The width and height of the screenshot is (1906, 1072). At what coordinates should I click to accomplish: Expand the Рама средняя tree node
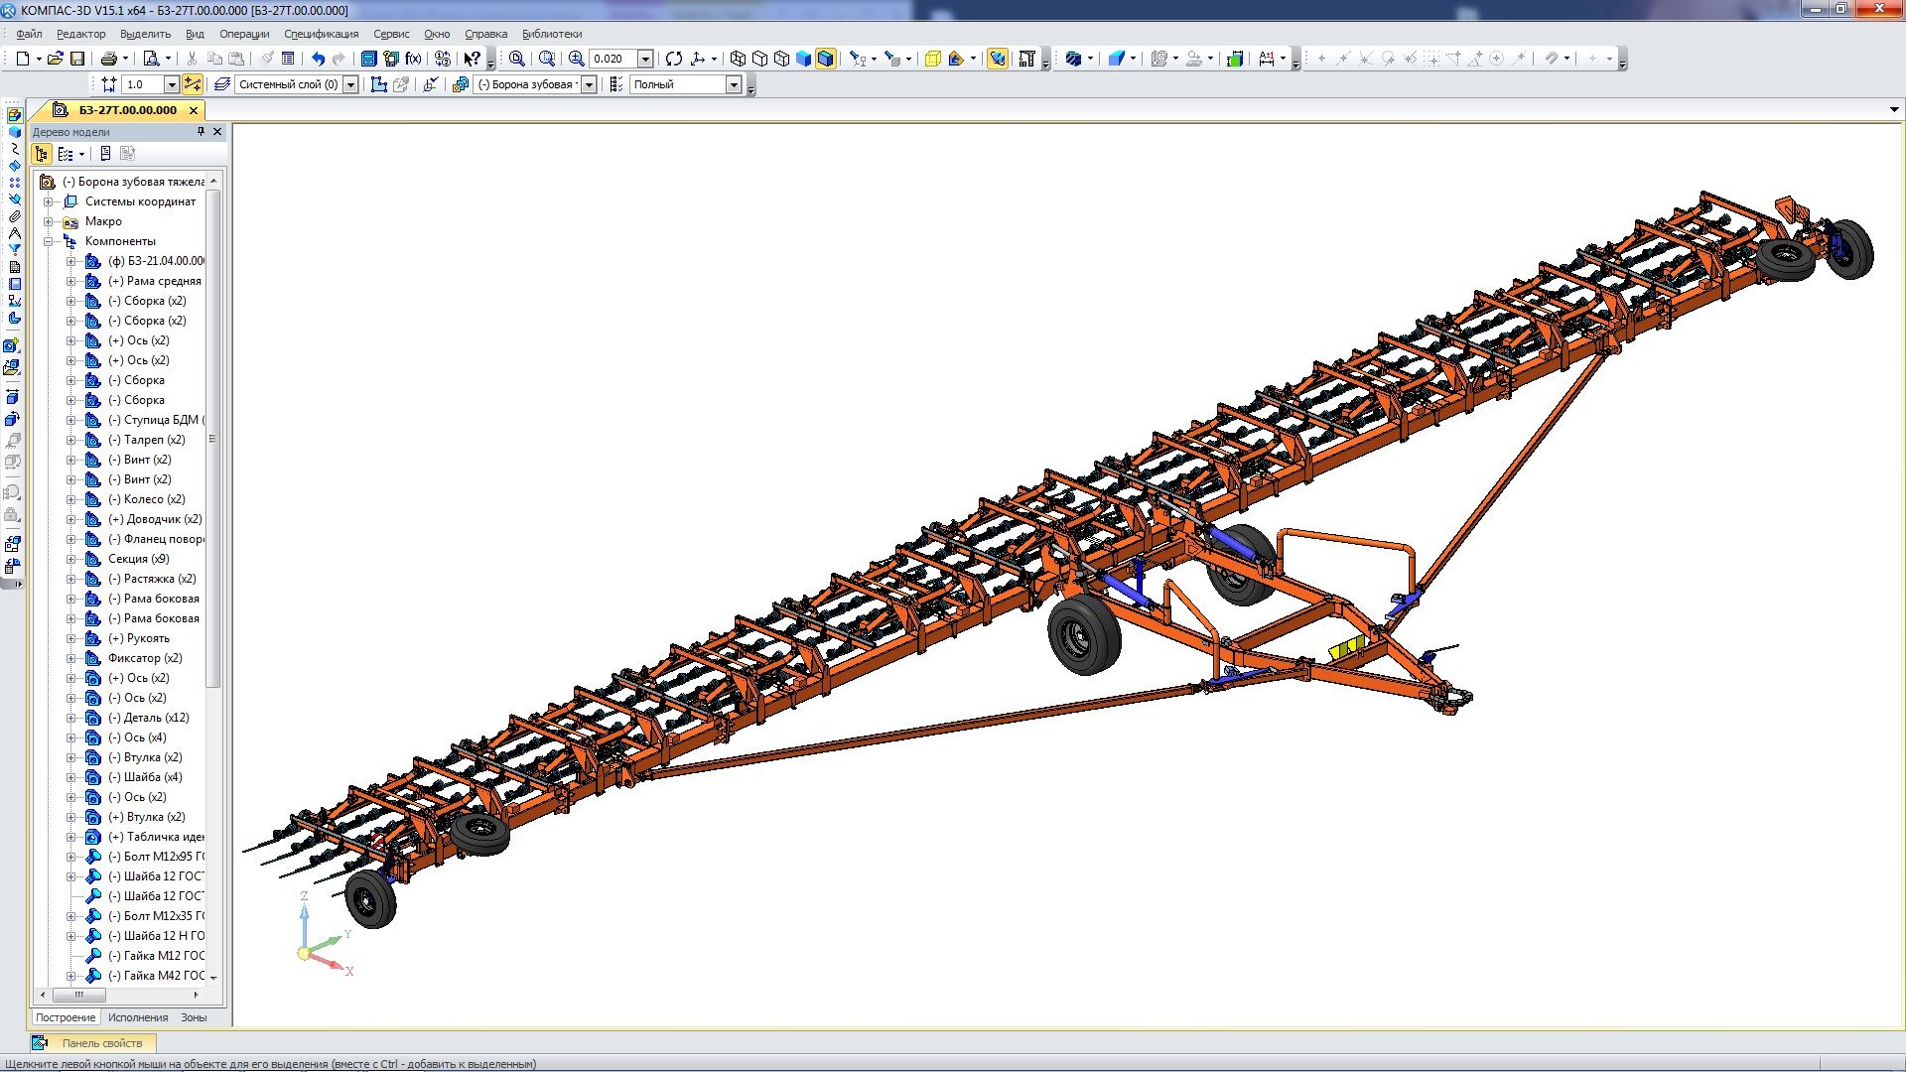[70, 281]
